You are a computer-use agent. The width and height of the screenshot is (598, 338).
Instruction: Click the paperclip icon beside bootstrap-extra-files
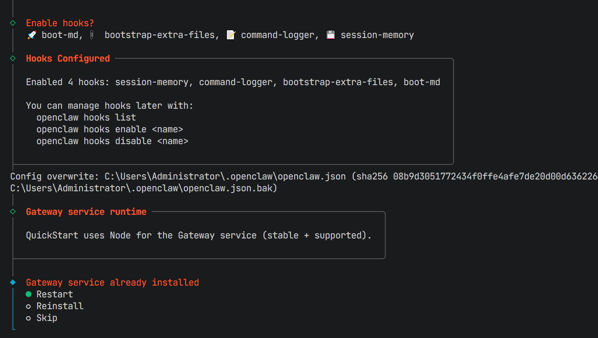92,35
